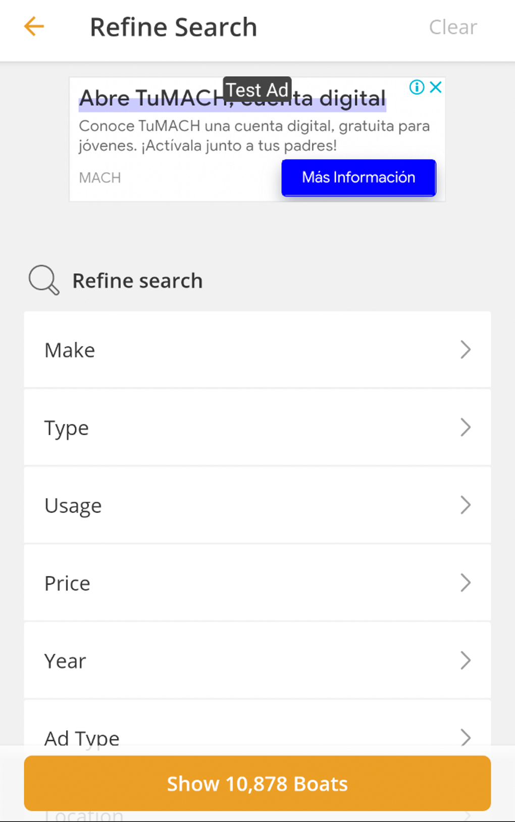Expand the Usage filter chevron
Viewport: 515px width, 822px height.
point(466,505)
